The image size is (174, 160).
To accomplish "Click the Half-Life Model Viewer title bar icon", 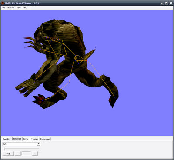I will [x=3, y=3].
